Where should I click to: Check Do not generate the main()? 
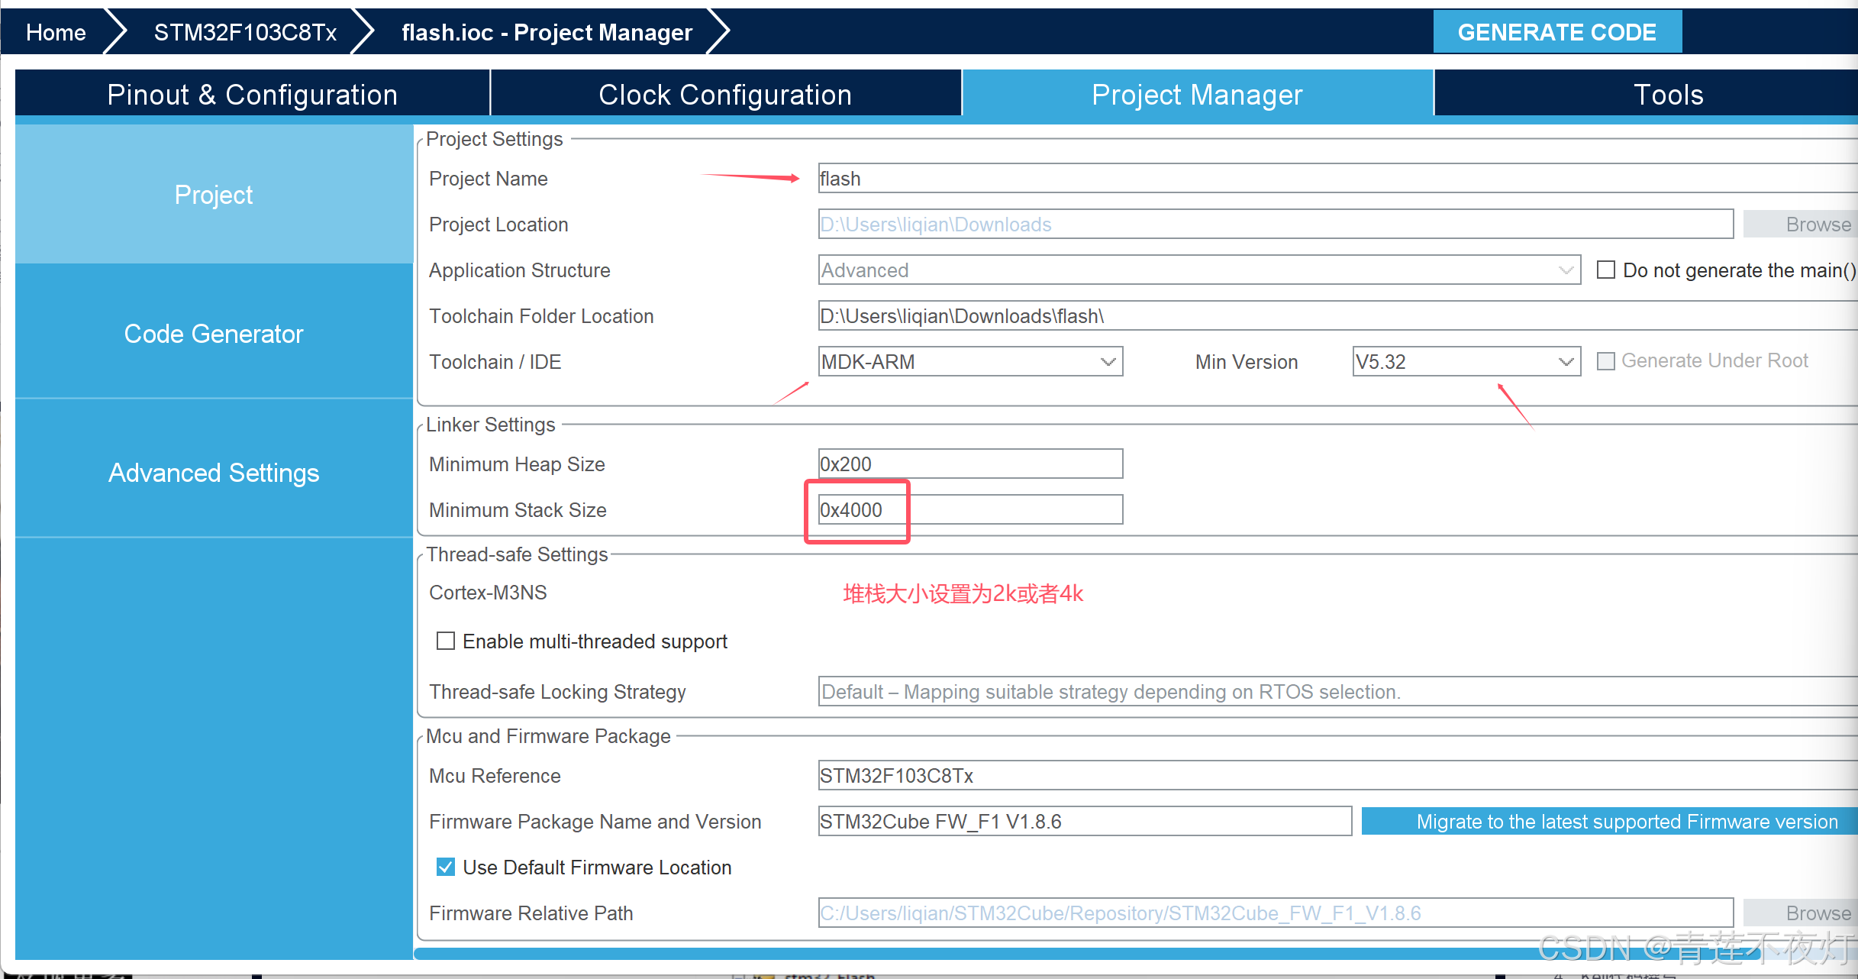1606,270
